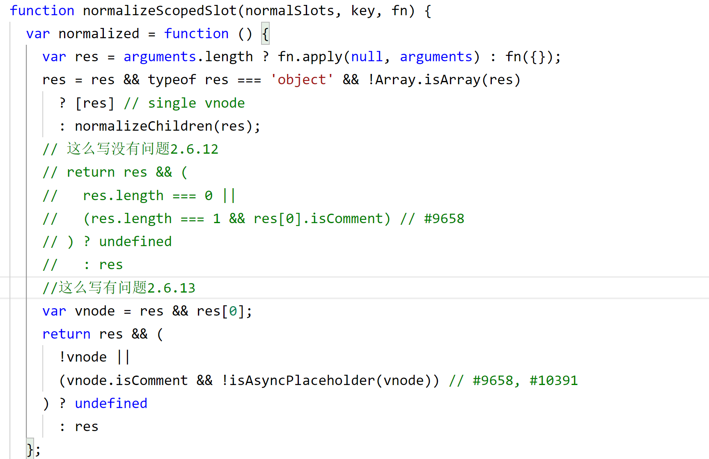709x459 pixels.
Task: Select var vnode = res && res[0] line
Action: (146, 311)
